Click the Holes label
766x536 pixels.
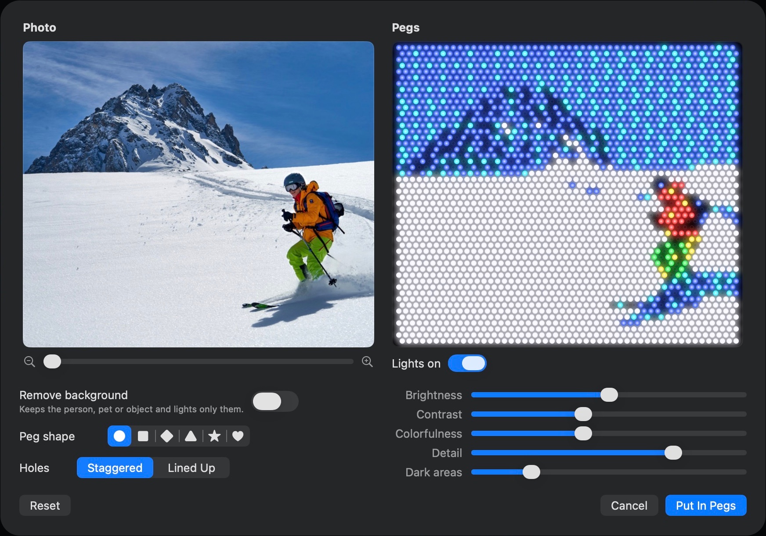(34, 468)
